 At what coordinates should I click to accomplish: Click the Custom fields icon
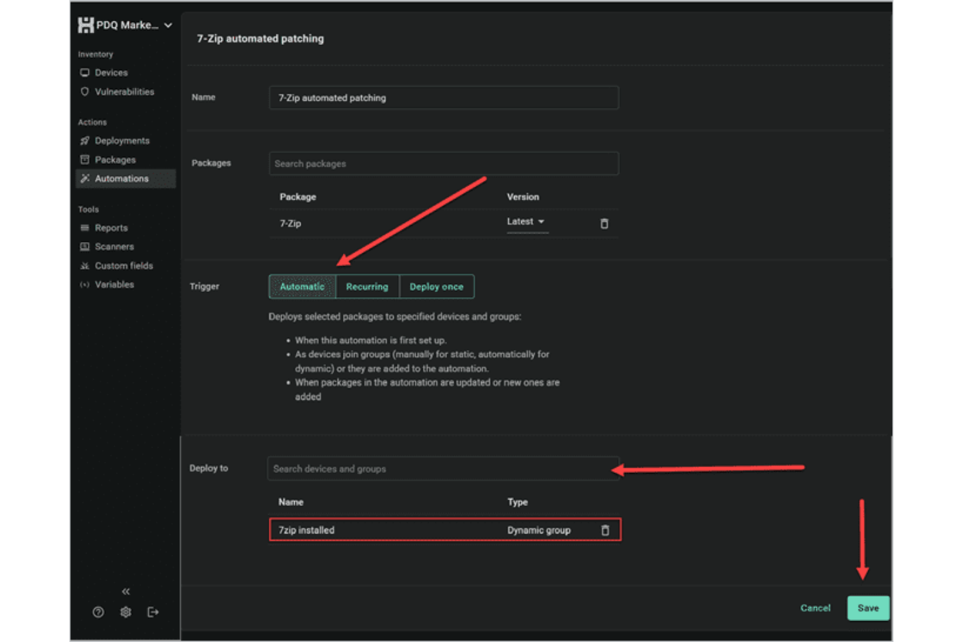pyautogui.click(x=85, y=265)
